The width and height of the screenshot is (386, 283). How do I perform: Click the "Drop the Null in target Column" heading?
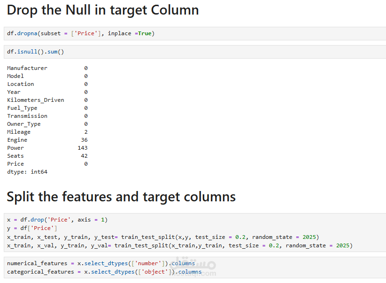coord(102,10)
